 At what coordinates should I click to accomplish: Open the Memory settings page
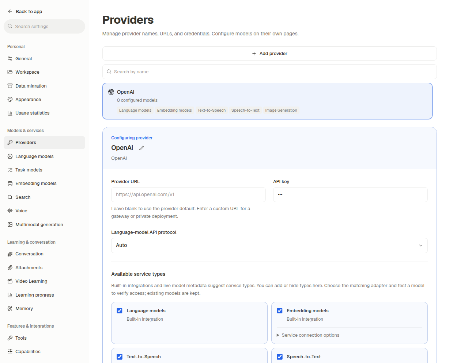coord(44,308)
